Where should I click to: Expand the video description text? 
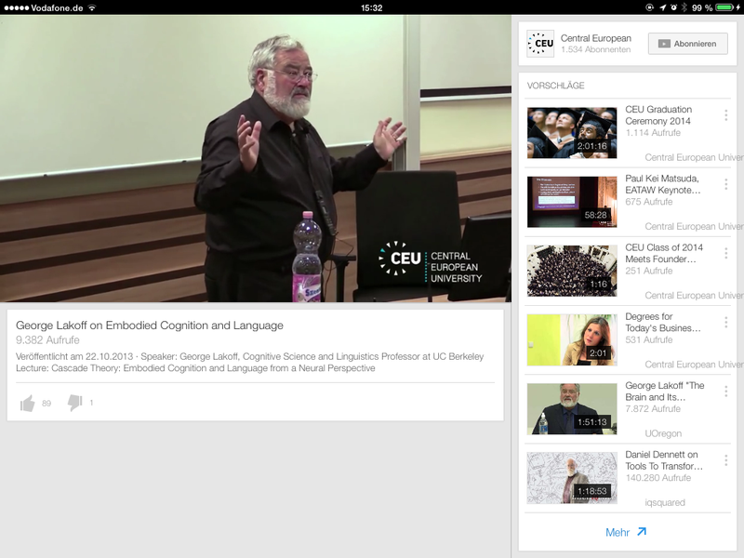coord(251,363)
